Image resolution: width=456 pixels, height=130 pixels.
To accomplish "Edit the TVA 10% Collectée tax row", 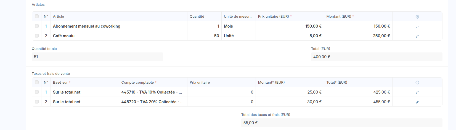I will pos(417,92).
